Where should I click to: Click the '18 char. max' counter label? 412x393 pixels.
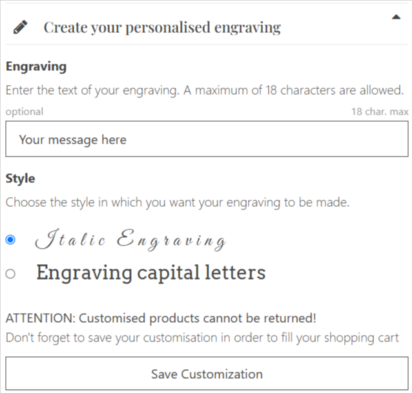[380, 111]
